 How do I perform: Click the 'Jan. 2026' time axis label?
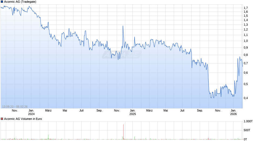(x=233, y=112)
